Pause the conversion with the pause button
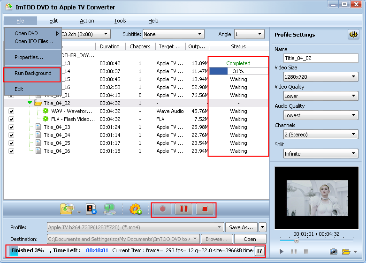 pyautogui.click(x=183, y=209)
